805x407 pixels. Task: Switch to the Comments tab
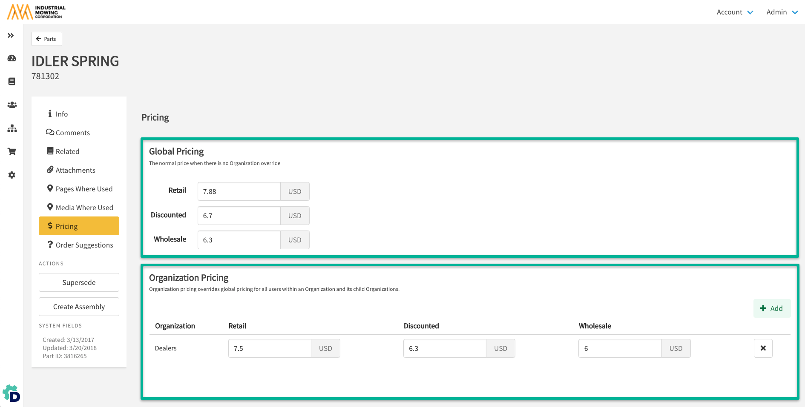[72, 133]
